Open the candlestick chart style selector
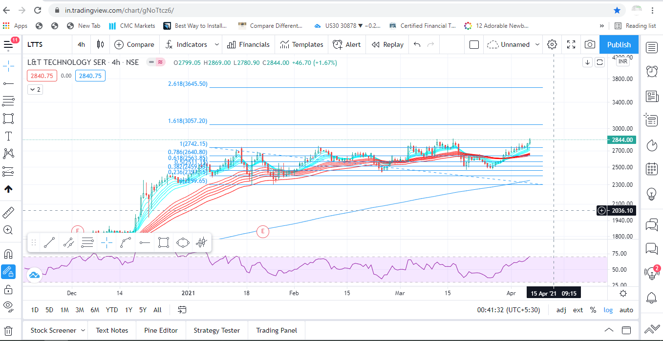The height and width of the screenshot is (341, 663). point(100,44)
